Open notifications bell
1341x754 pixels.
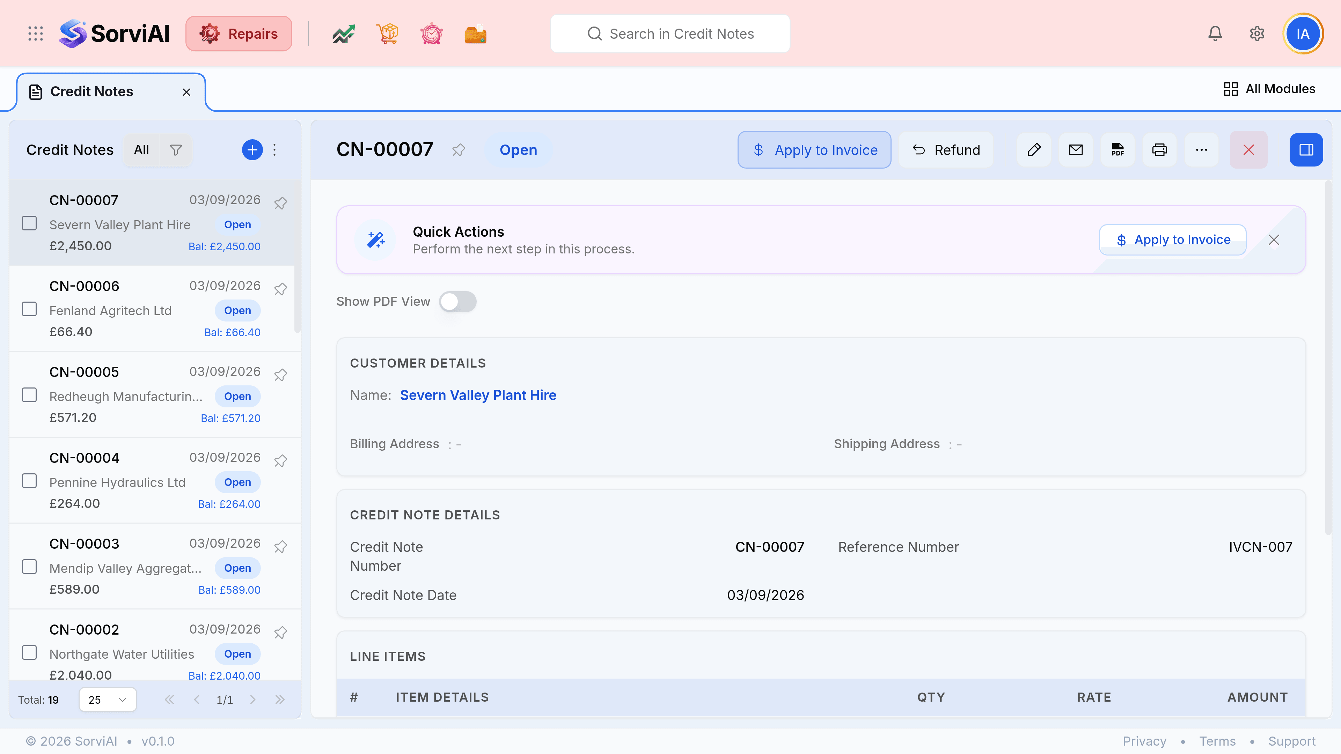1215,34
